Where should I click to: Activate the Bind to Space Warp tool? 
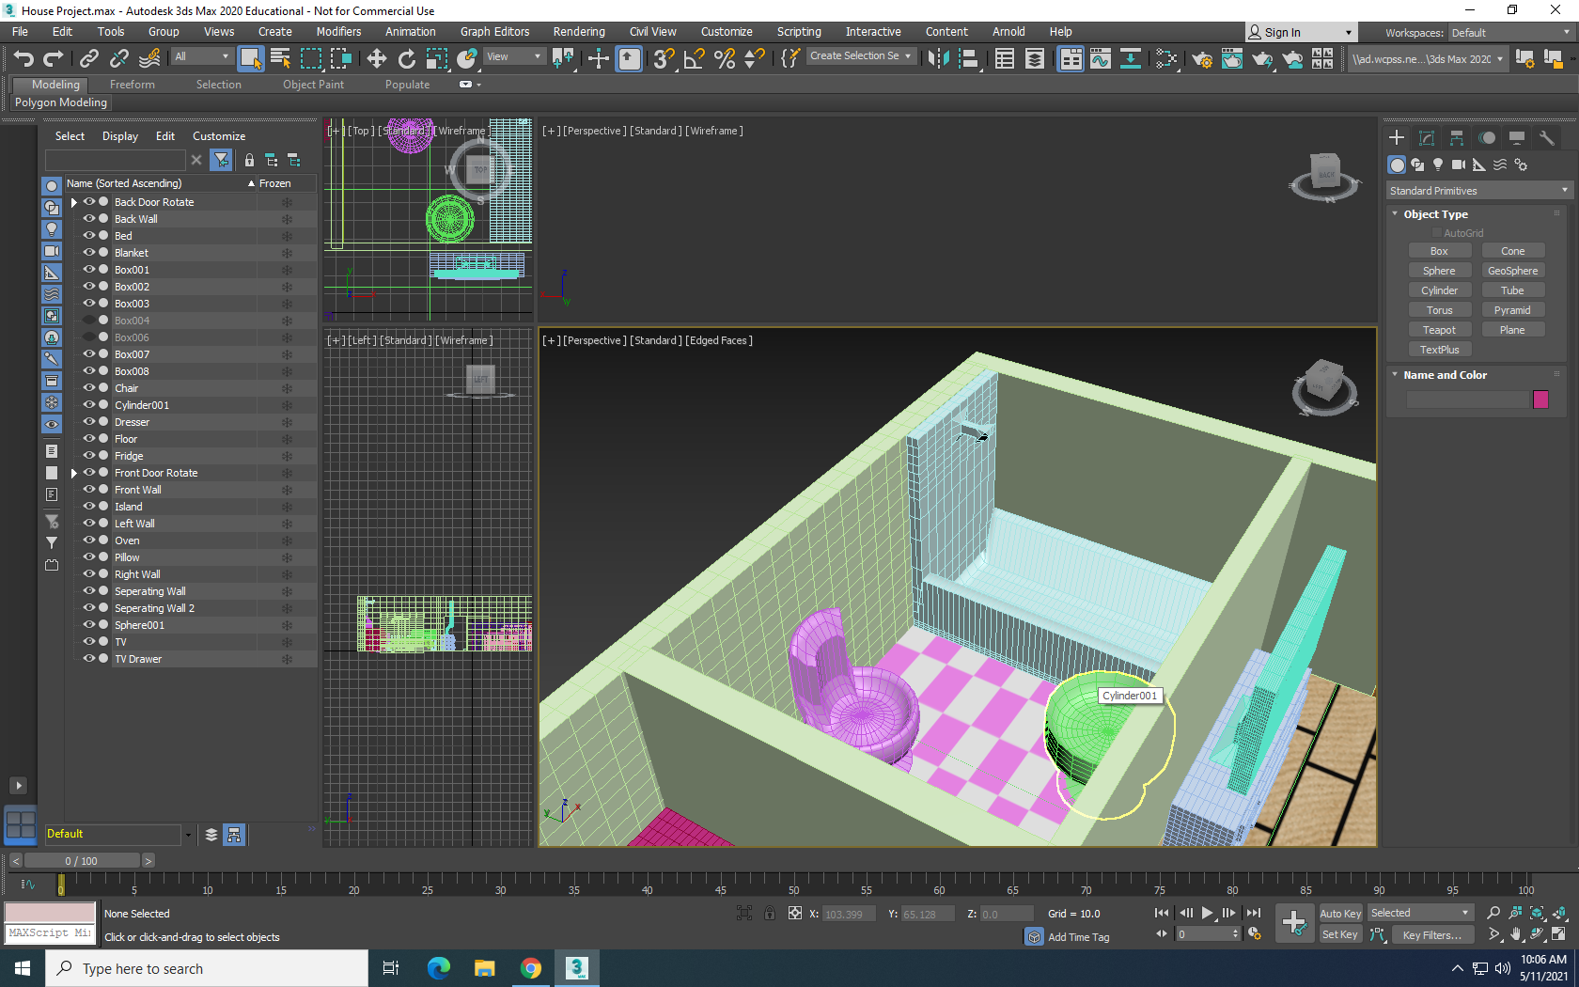[x=149, y=58]
